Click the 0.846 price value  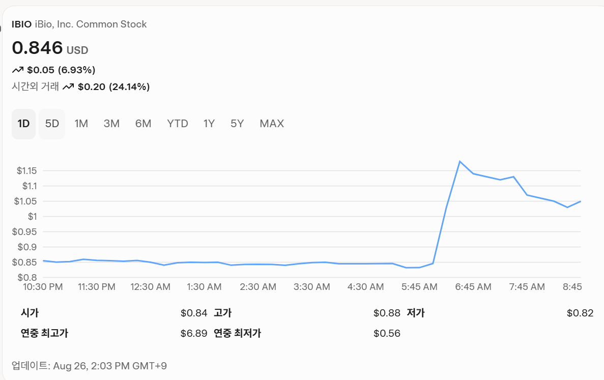click(37, 48)
